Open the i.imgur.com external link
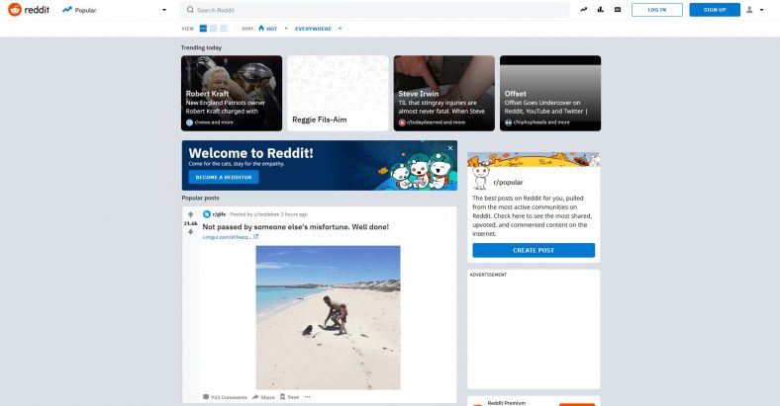The image size is (780, 406). point(227,237)
